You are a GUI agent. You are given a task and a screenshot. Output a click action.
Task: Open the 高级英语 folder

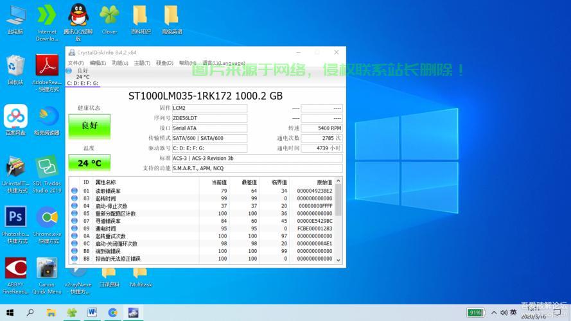(x=172, y=21)
